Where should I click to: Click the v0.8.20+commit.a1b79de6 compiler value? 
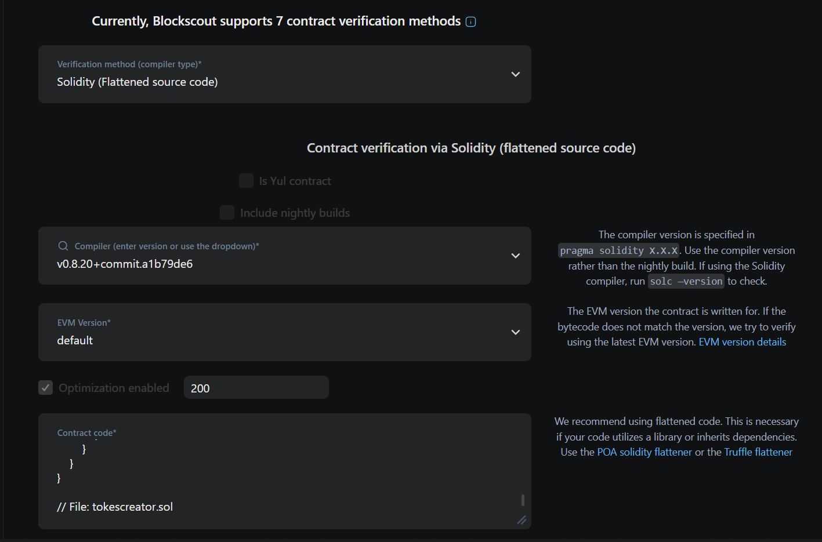pyautogui.click(x=125, y=264)
